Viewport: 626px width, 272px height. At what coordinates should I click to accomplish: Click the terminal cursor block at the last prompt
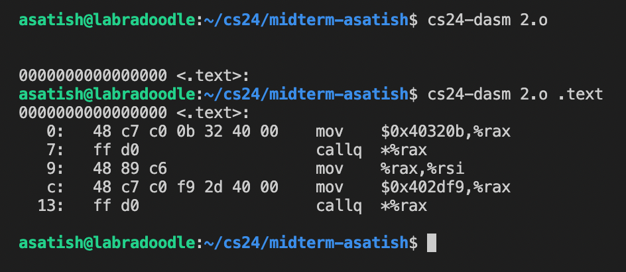click(x=431, y=243)
